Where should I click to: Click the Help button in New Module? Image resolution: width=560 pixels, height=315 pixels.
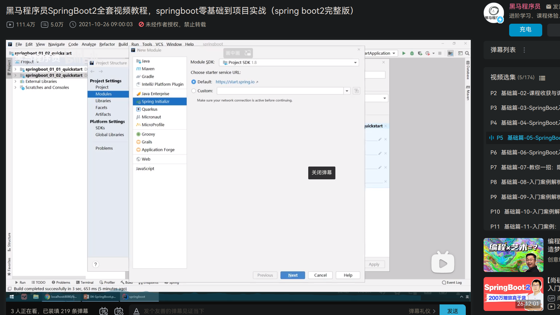[348, 275]
